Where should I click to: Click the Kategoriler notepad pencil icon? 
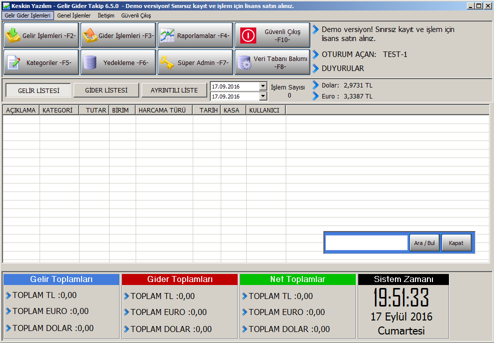(13, 62)
